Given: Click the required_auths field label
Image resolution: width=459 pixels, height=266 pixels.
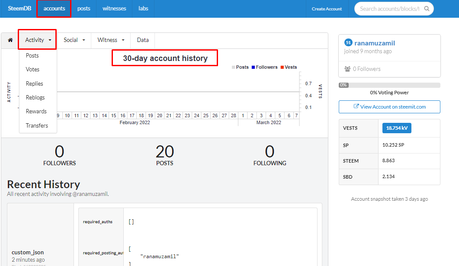Looking at the screenshot, I should (x=97, y=222).
